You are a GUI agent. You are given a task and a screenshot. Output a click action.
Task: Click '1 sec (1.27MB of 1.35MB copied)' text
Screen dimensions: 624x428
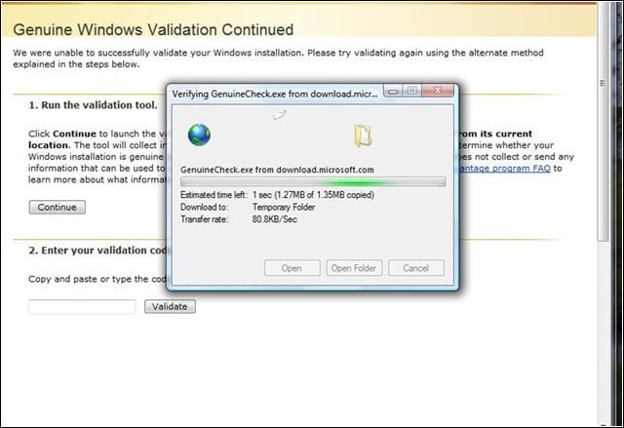[313, 195]
